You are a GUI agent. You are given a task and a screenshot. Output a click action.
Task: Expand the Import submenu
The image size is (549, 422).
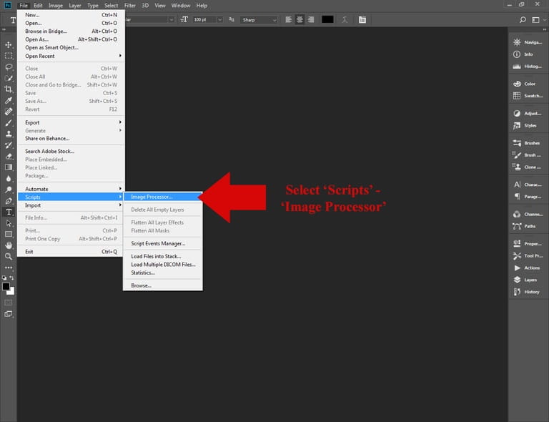coord(70,205)
